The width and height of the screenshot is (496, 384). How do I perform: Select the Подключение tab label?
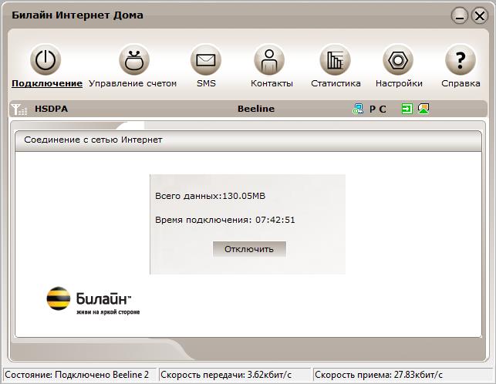click(47, 83)
